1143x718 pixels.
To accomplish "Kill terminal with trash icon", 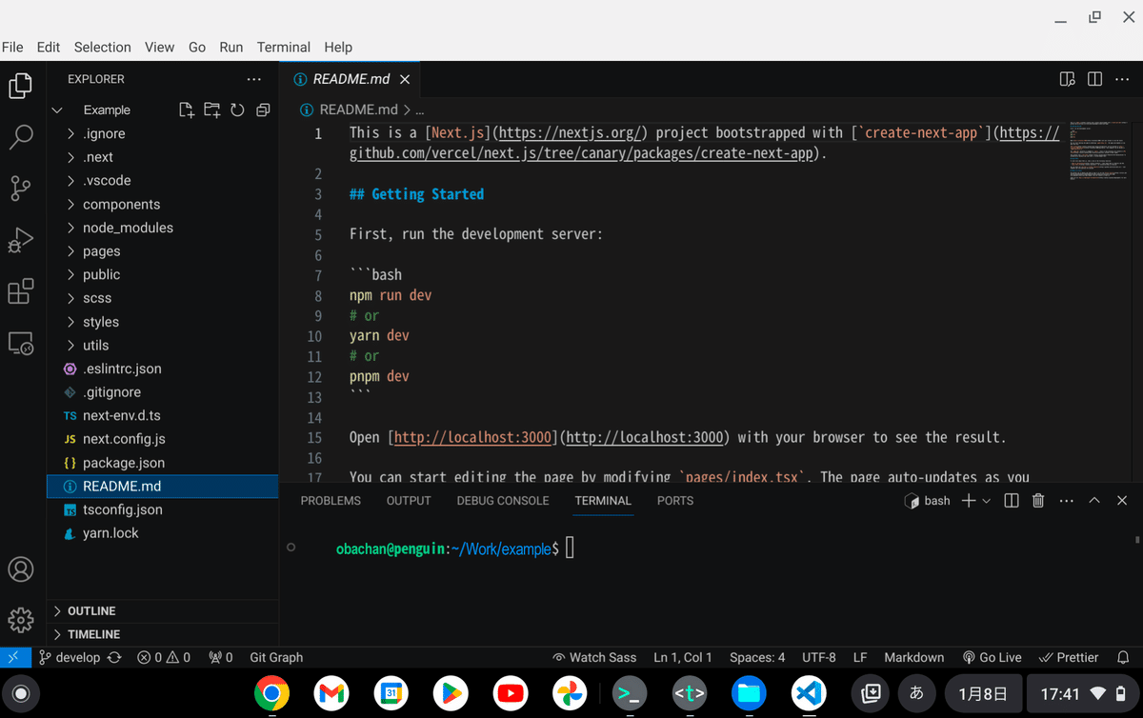I will [x=1038, y=500].
